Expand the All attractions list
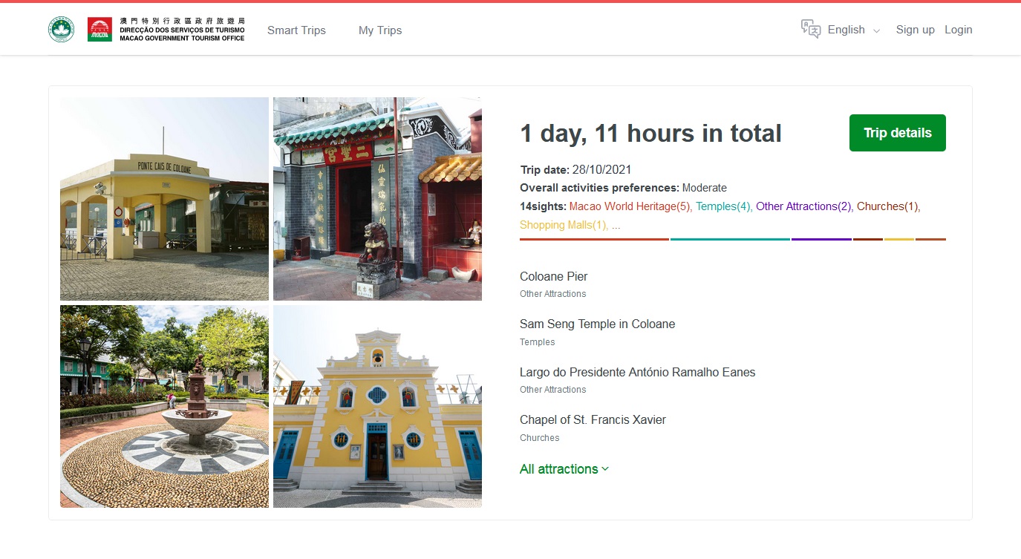Screen dimensions: 1021x559 pos(564,469)
